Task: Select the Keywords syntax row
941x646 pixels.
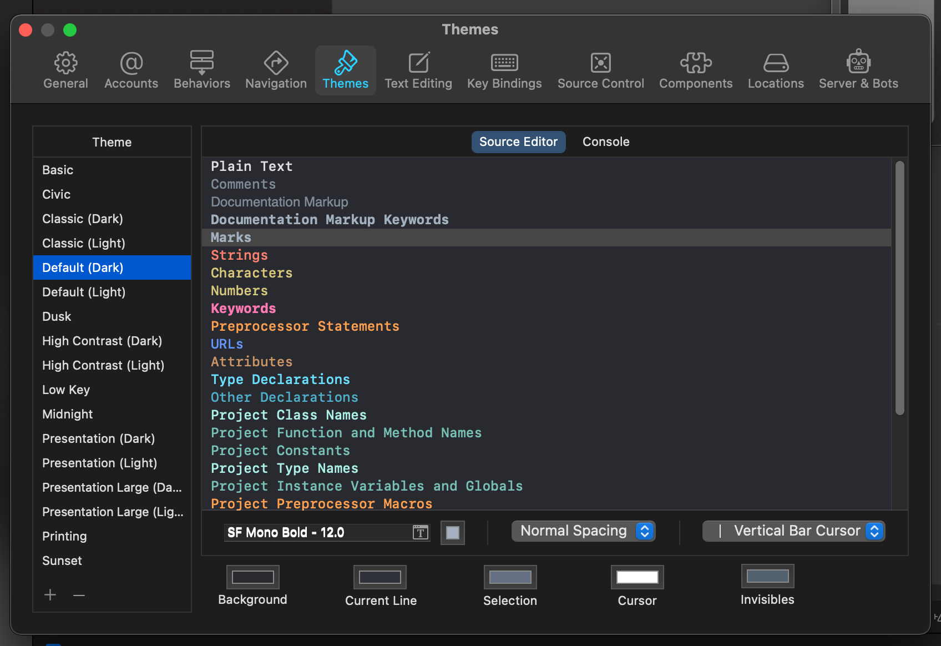Action: tap(547, 309)
